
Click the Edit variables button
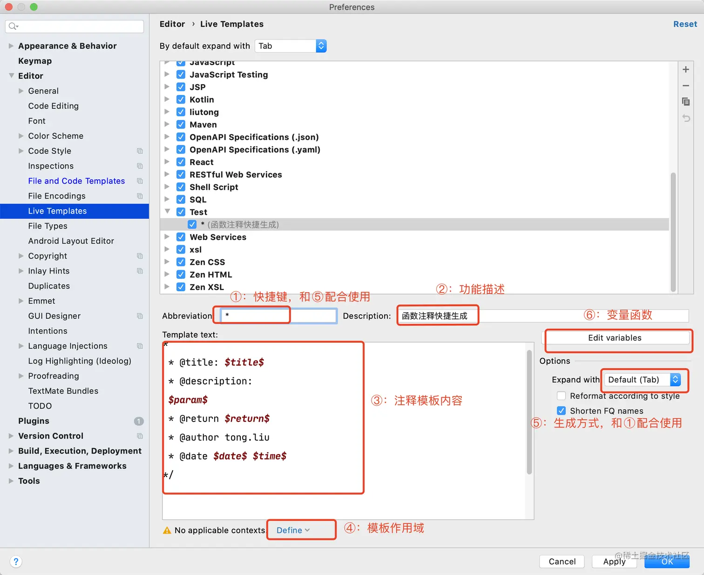click(615, 338)
